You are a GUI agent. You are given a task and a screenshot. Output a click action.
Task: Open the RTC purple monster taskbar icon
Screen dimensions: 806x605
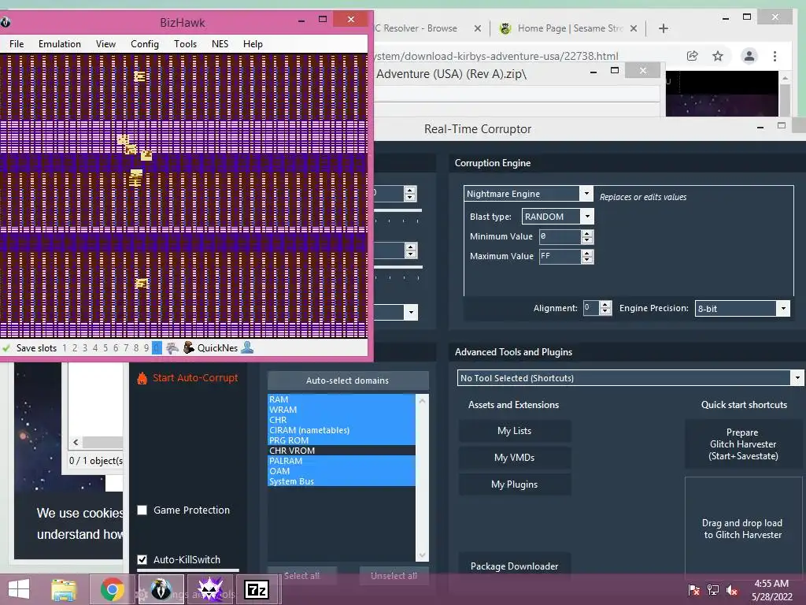209,589
